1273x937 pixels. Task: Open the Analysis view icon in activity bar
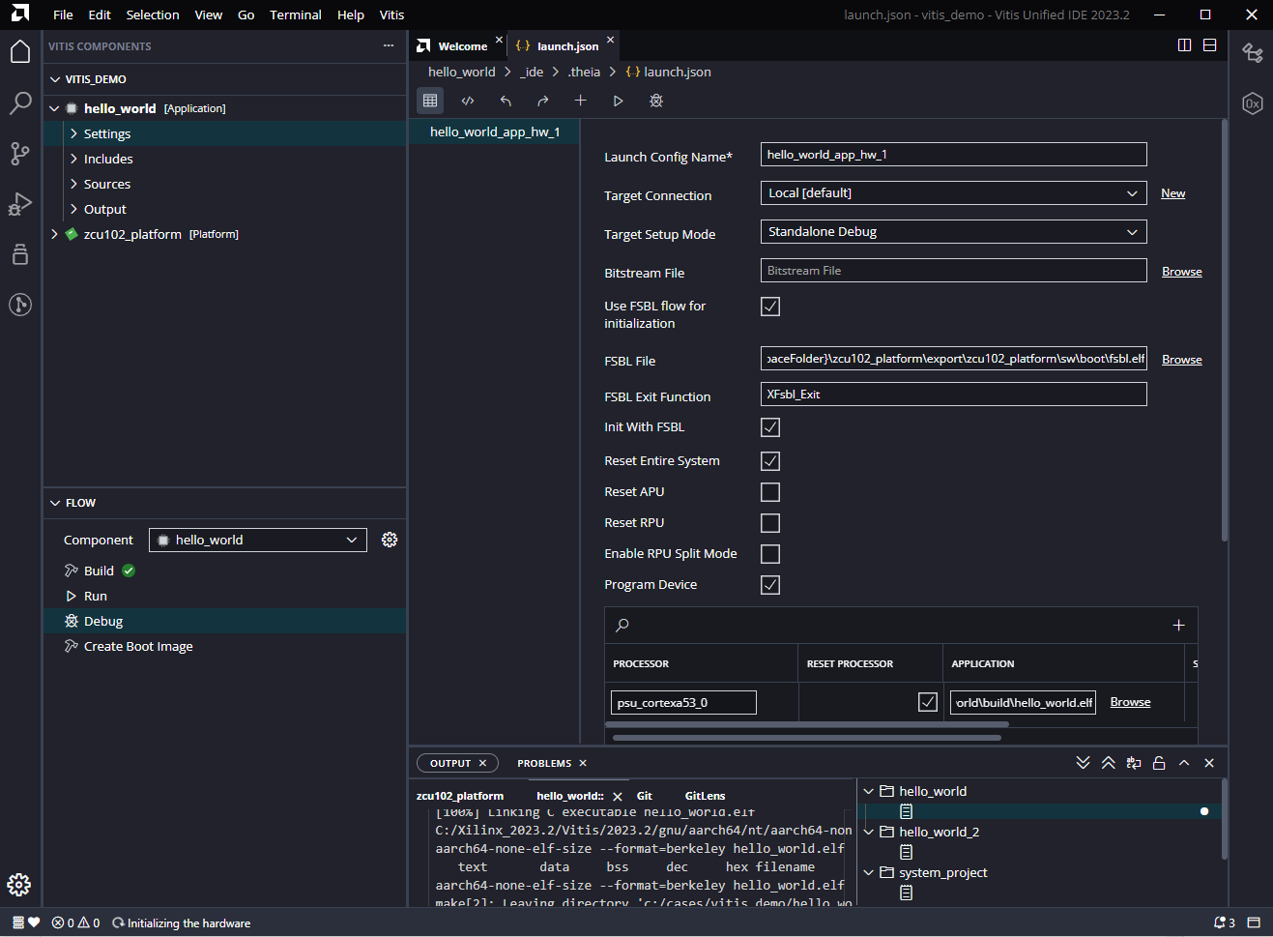(x=20, y=254)
